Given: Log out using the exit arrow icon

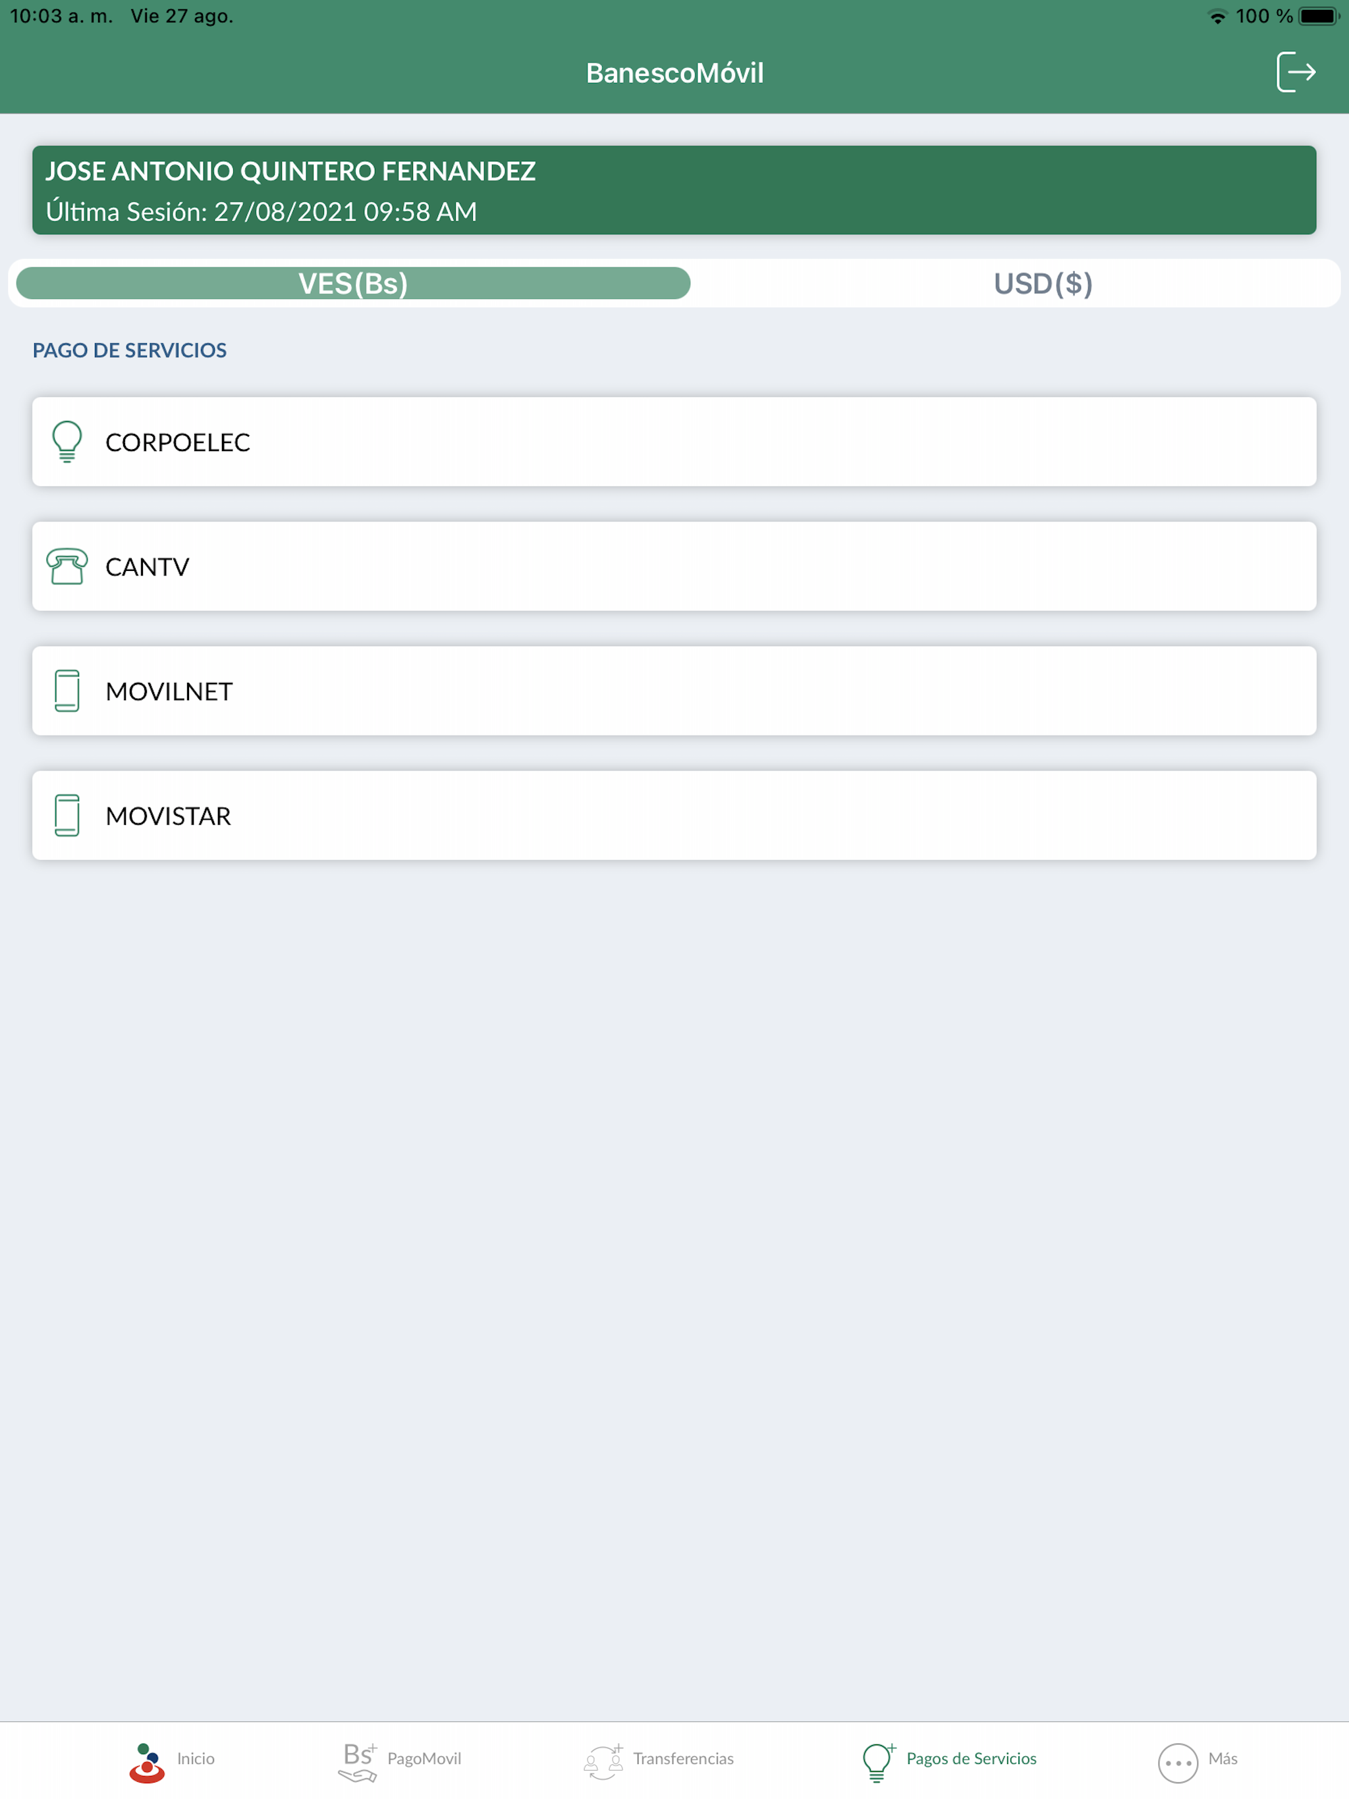Looking at the screenshot, I should point(1297,72).
